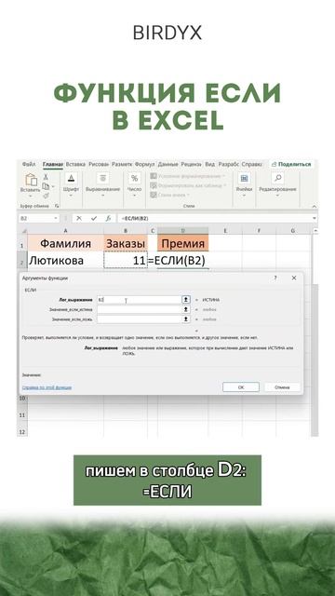This screenshot has height=596, width=335.
Task: Click the question mark help icon in dialog
Action: point(275,278)
